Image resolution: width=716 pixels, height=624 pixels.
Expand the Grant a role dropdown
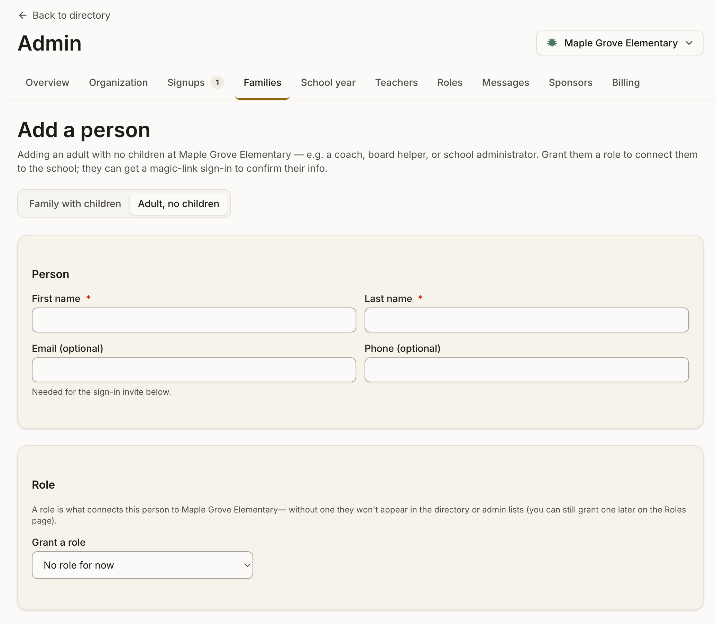point(143,565)
